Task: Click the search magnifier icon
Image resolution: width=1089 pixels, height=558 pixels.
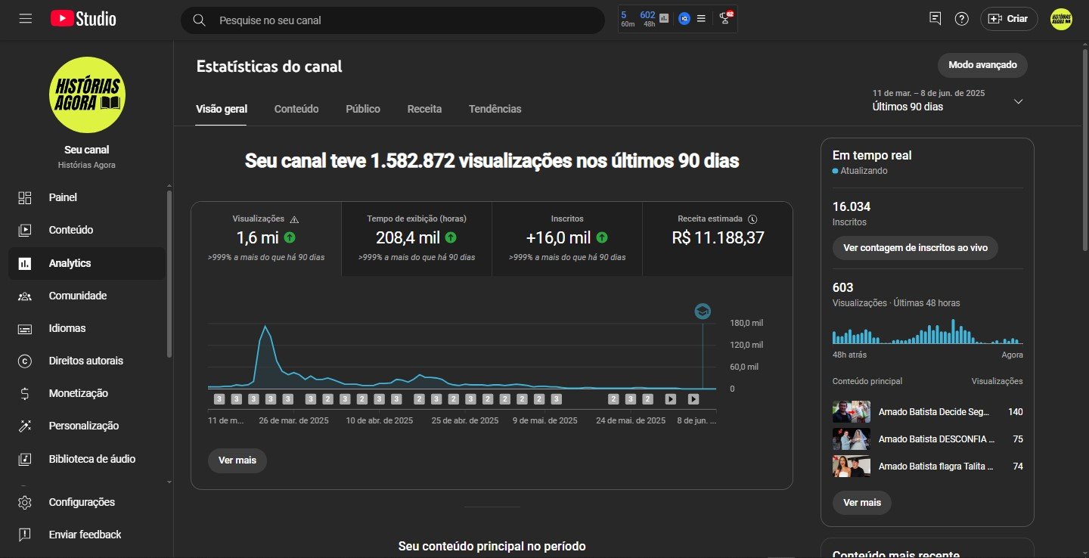Action: (x=199, y=20)
